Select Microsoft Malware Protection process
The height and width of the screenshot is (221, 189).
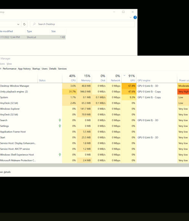click(x=94, y=160)
